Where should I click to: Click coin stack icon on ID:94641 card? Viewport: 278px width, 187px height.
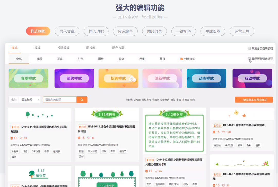pyautogui.click(x=214, y=132)
